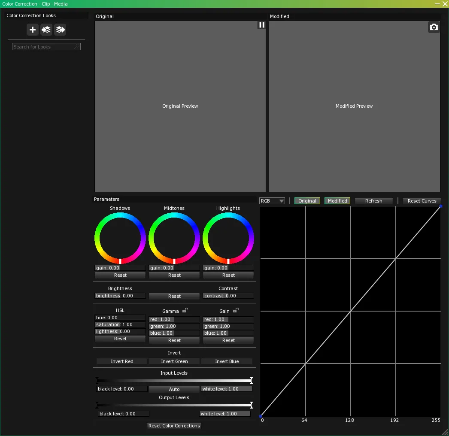Open the RGB channel dropdown
This screenshot has width=449, height=436.
272,201
